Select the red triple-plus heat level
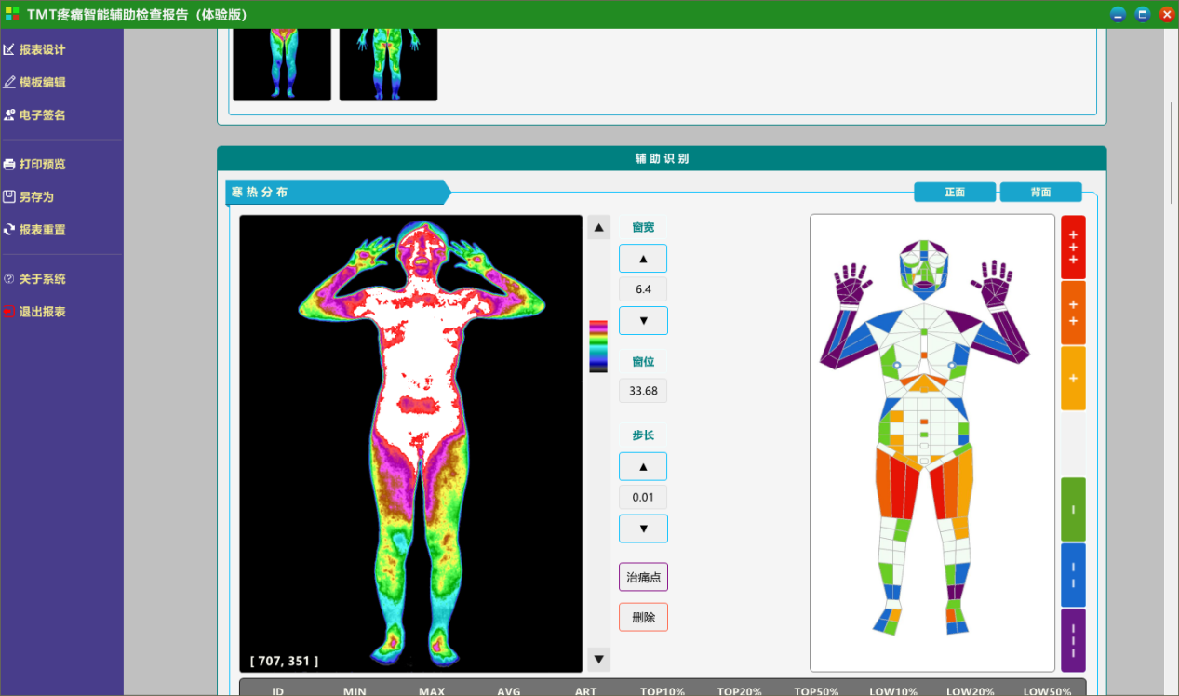 (1073, 248)
